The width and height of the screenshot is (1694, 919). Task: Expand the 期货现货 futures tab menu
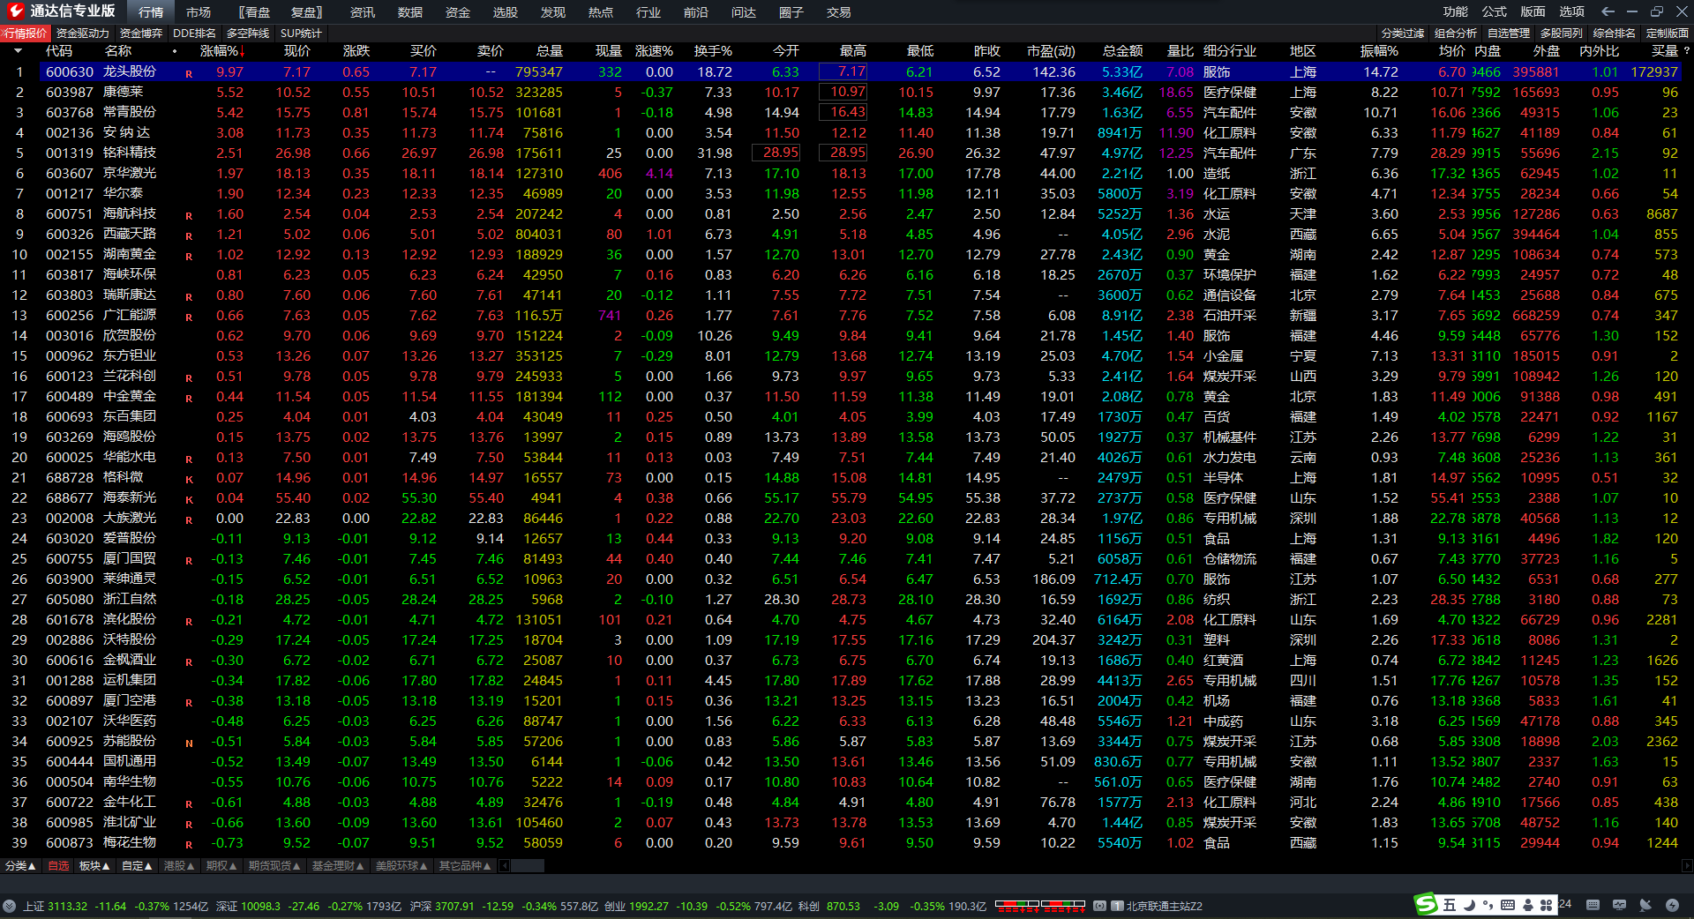pos(274,866)
